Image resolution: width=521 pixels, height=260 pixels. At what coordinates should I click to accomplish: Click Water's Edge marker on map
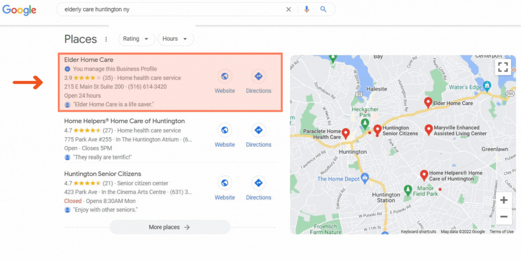pos(487,85)
